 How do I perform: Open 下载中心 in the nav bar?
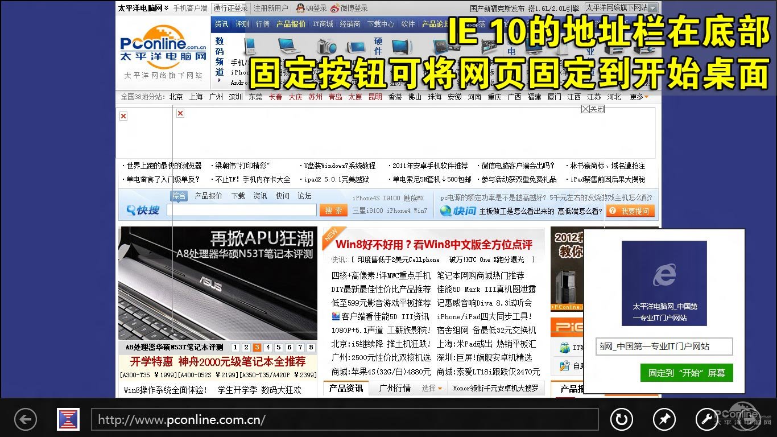tap(381, 24)
